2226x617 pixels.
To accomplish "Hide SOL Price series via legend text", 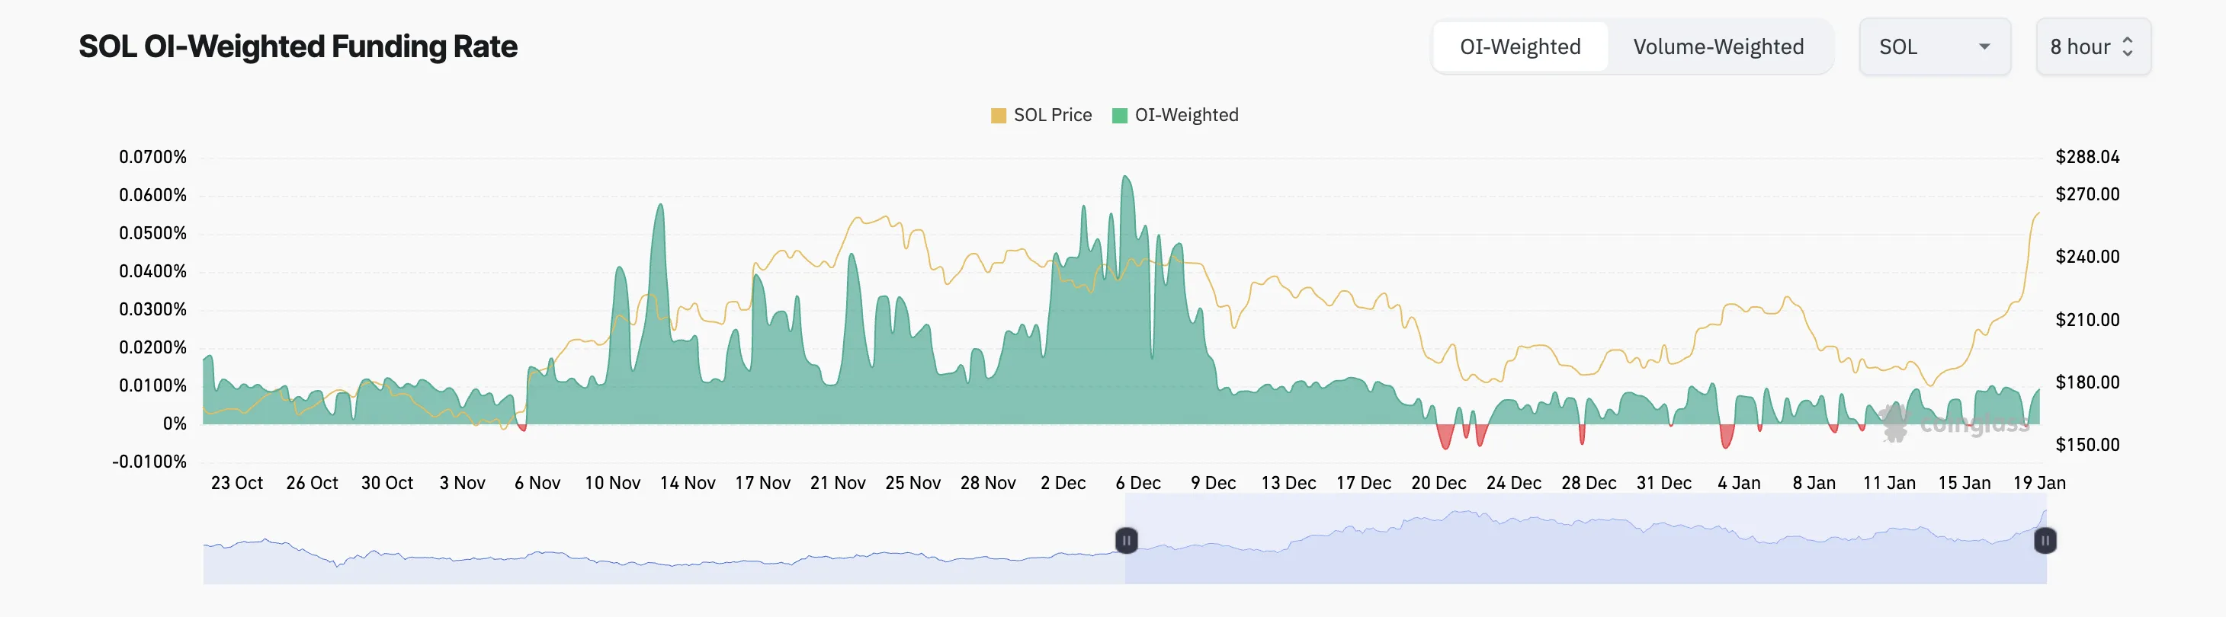I will pos(1052,116).
